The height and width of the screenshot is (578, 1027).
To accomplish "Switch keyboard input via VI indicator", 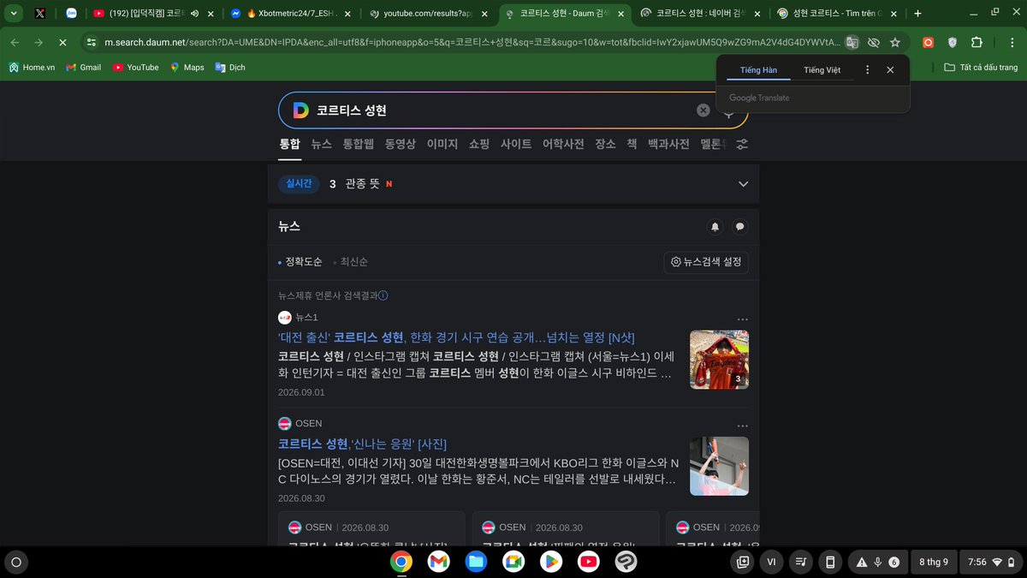I will click(772, 563).
